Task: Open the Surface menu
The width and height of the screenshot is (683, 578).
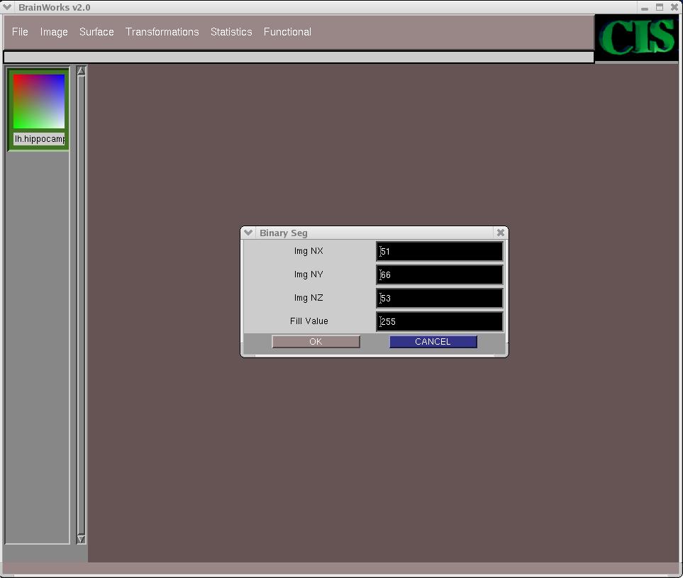Action: click(x=96, y=32)
